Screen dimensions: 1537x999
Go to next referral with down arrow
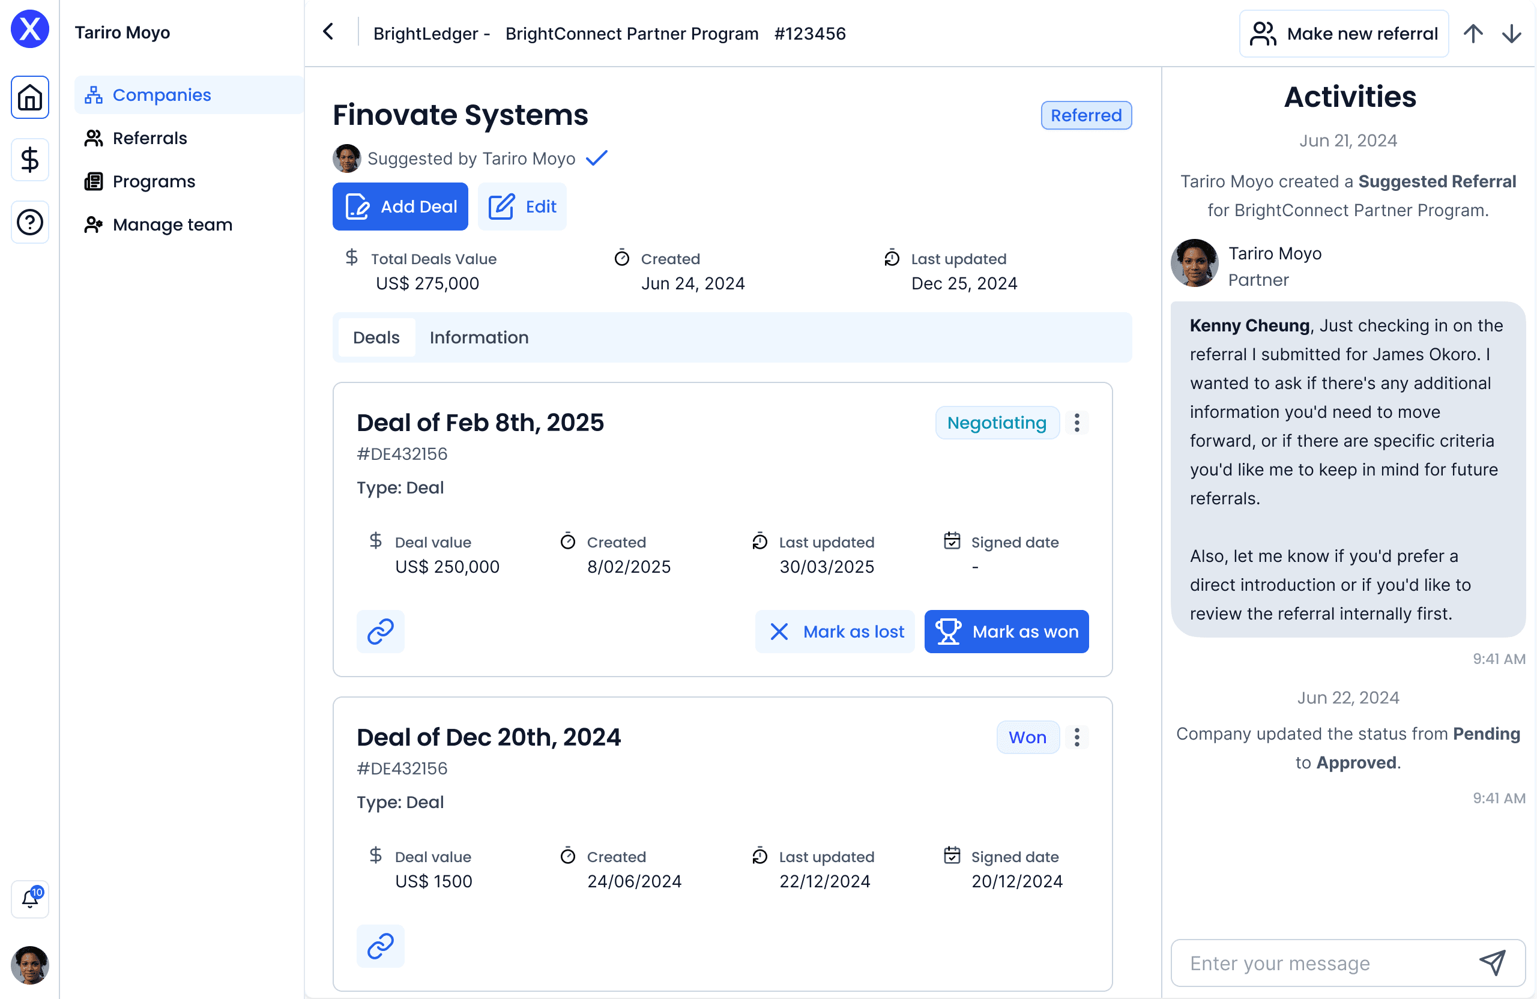click(1511, 34)
